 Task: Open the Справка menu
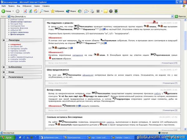pos(46,6)
